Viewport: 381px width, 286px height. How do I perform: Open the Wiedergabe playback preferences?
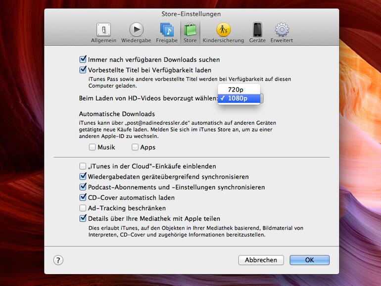click(x=136, y=33)
